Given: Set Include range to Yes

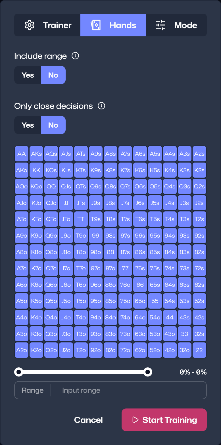Looking at the screenshot, I should pyautogui.click(x=28, y=75).
